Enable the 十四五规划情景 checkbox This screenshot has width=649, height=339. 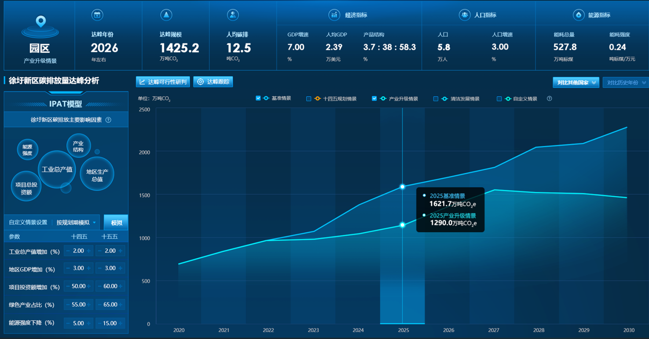(309, 99)
